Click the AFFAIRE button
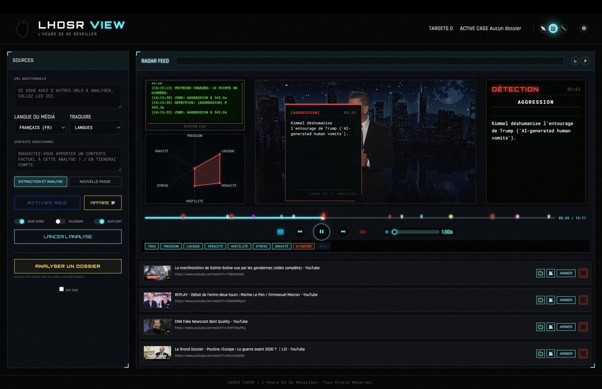 103,203
